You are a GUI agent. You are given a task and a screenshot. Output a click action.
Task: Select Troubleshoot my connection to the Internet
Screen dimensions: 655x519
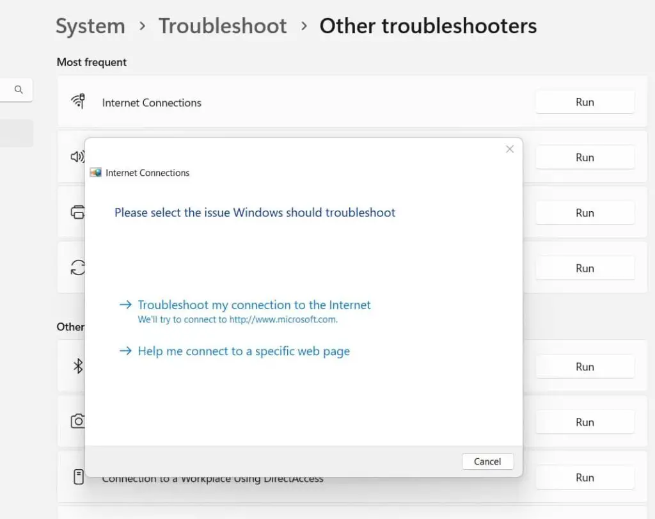pyautogui.click(x=253, y=305)
